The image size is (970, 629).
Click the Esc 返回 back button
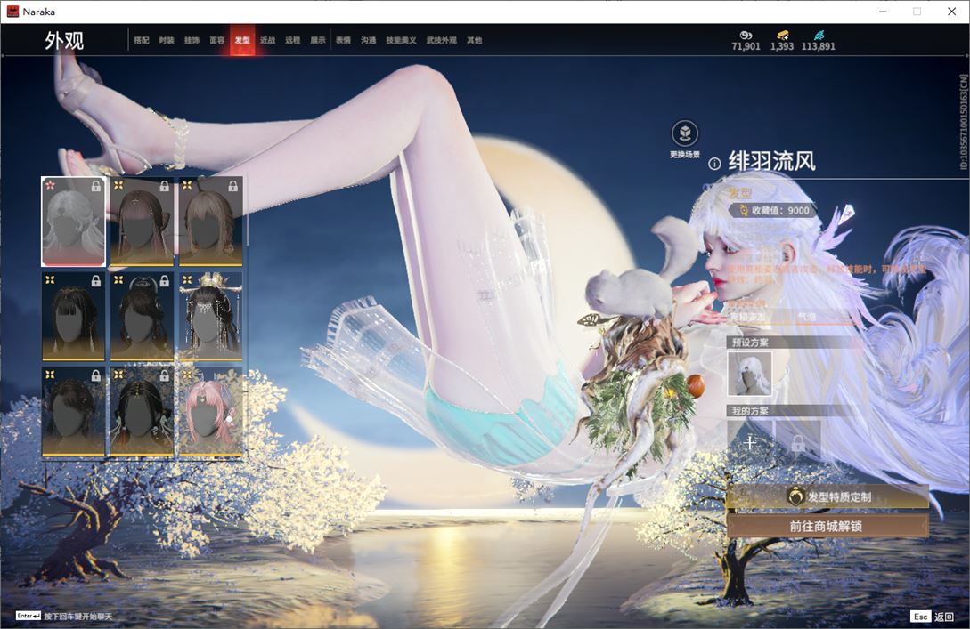933,617
